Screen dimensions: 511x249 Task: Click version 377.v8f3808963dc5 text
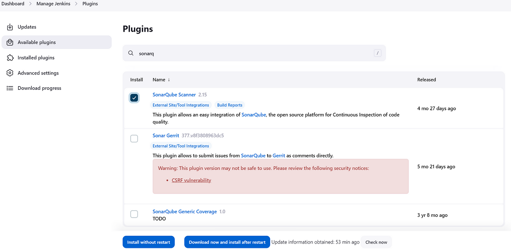tap(203, 135)
